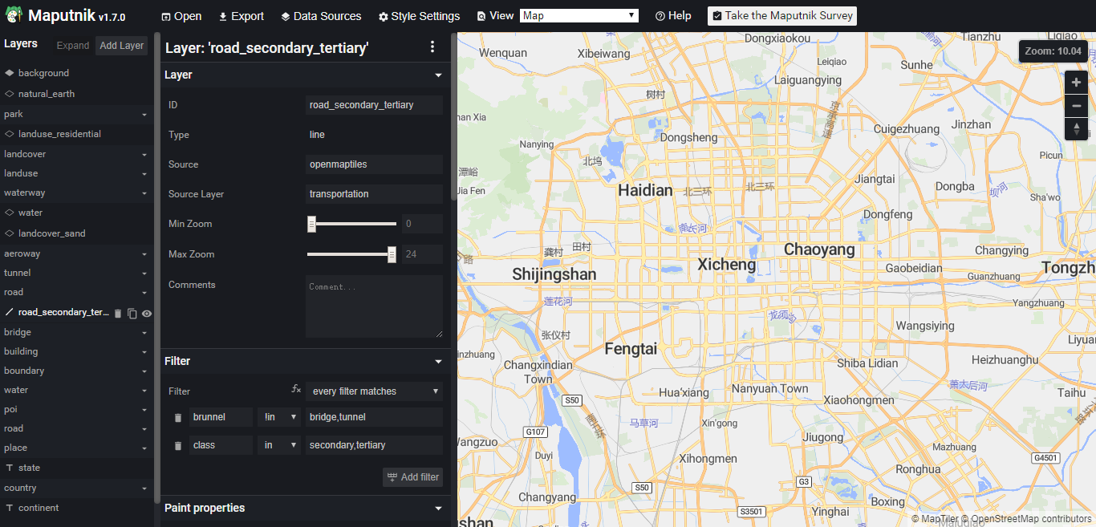Viewport: 1096px width, 527px height.
Task: Select the building layer group
Action: pos(76,351)
